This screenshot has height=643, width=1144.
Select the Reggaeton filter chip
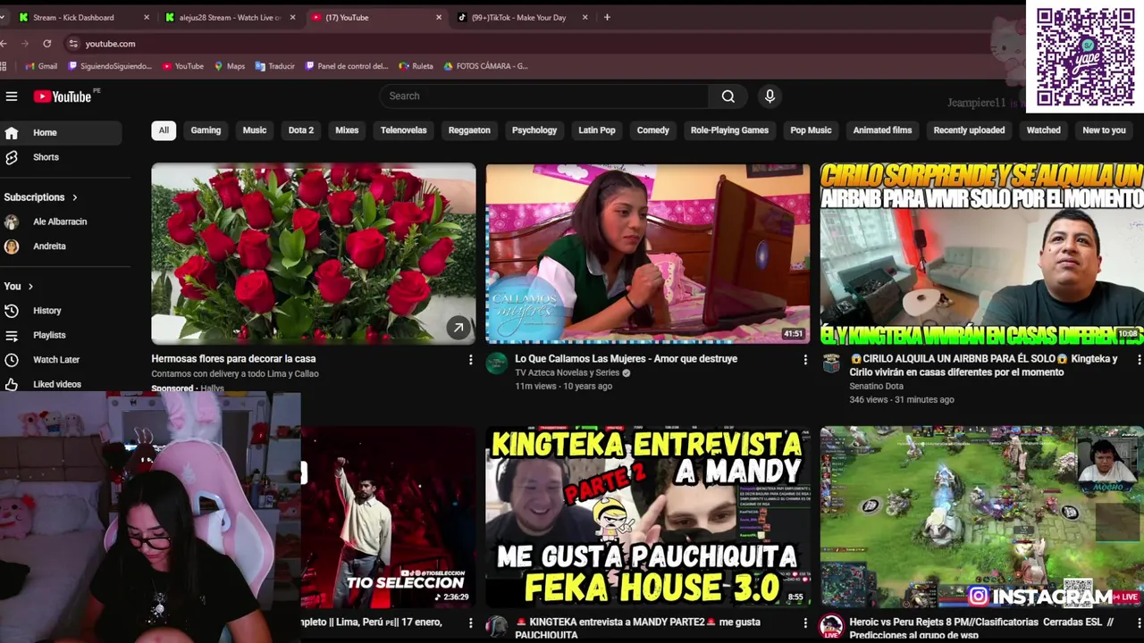point(469,130)
